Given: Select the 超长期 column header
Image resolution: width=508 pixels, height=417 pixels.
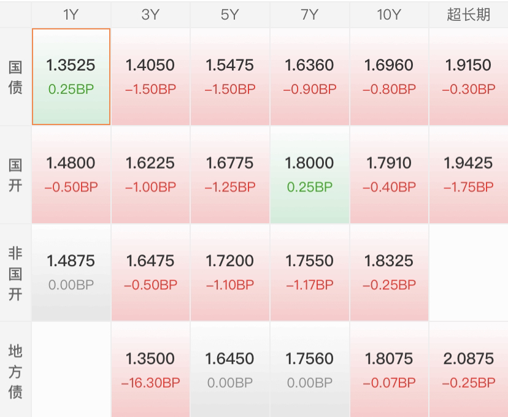Looking at the screenshot, I should point(469,15).
